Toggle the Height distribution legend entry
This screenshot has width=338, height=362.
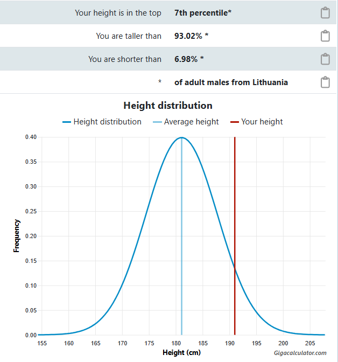102,122
